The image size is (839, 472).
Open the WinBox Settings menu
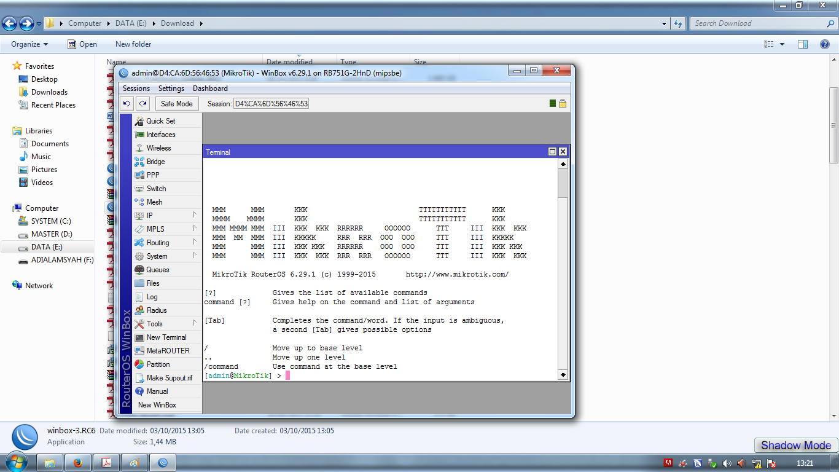[171, 88]
